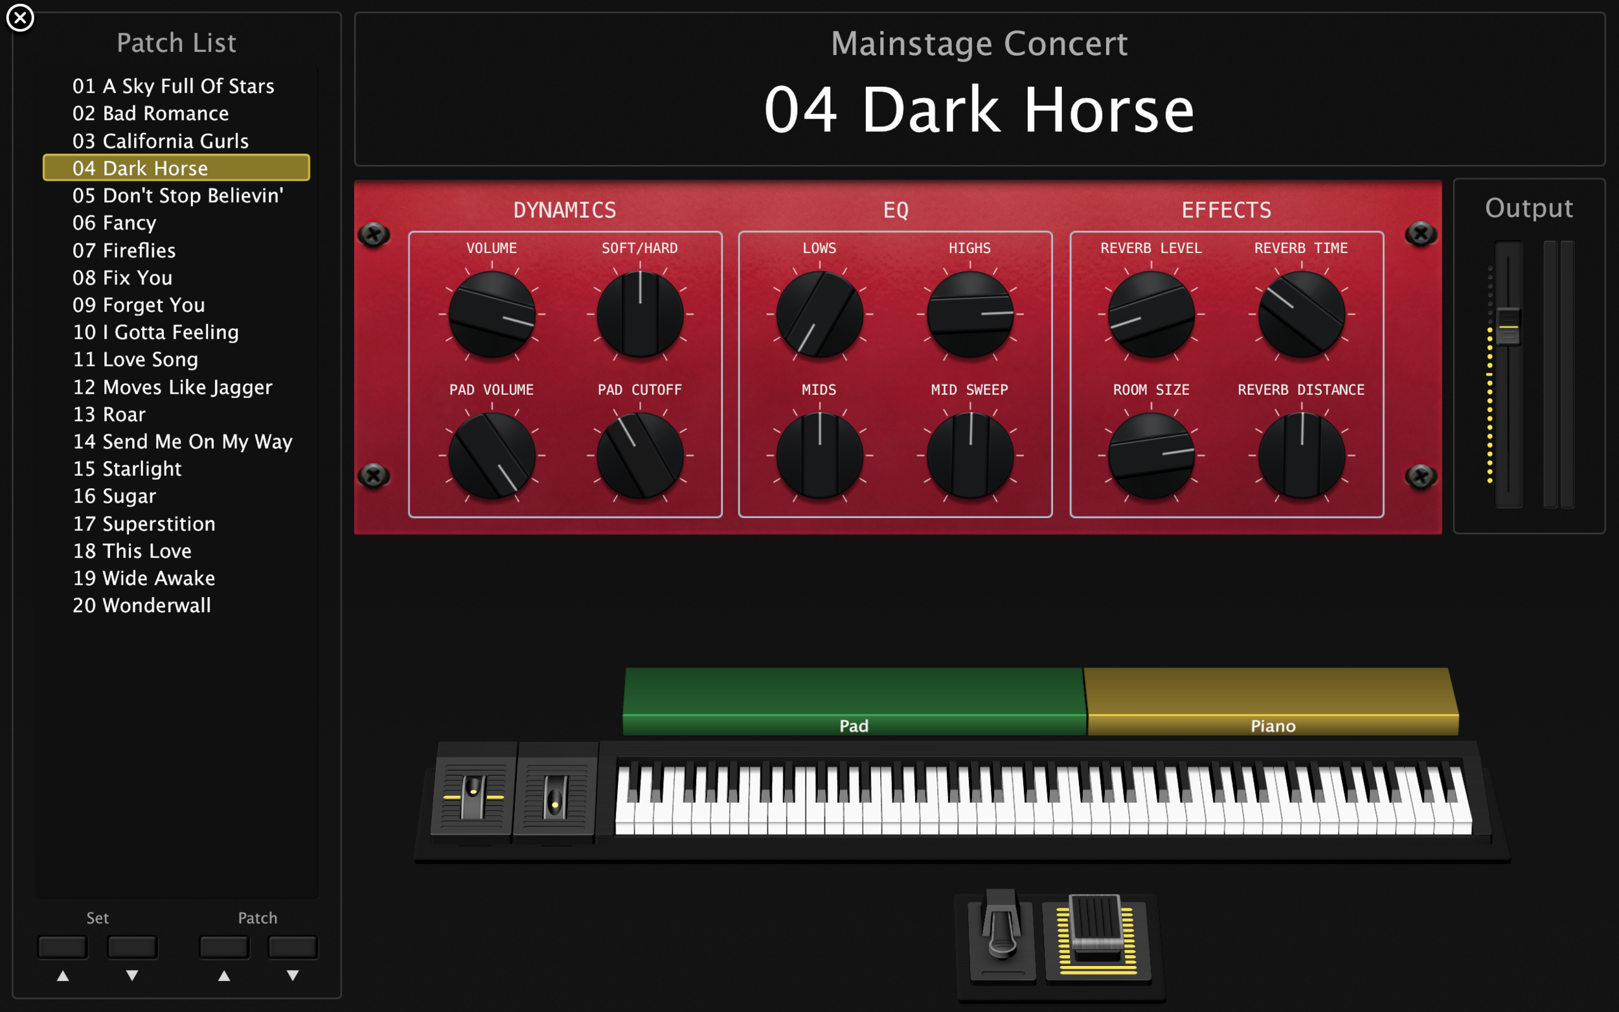Click the Mainstage Concert heading
1619x1012 pixels.
pyautogui.click(x=979, y=44)
